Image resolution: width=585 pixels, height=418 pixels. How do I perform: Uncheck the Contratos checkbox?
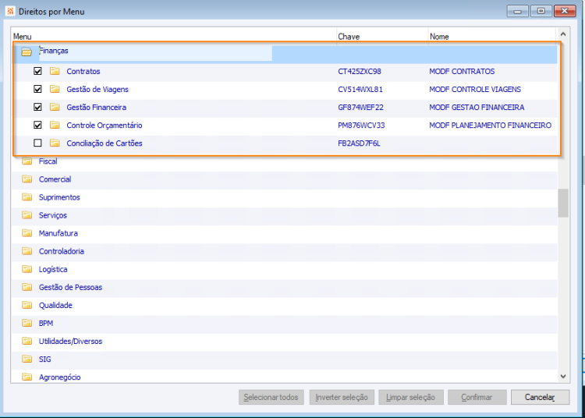37,71
